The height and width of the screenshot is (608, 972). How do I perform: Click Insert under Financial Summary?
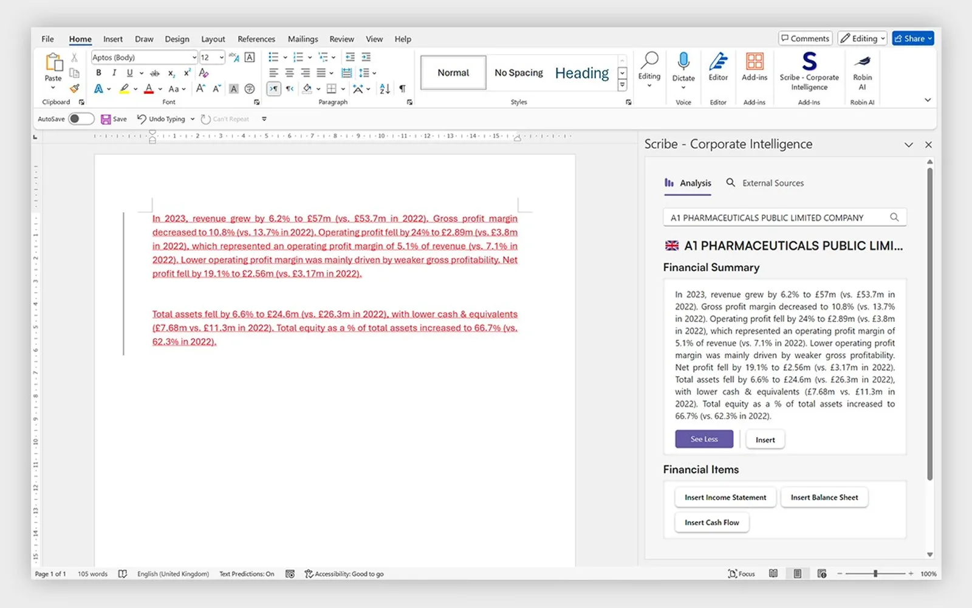[765, 440]
